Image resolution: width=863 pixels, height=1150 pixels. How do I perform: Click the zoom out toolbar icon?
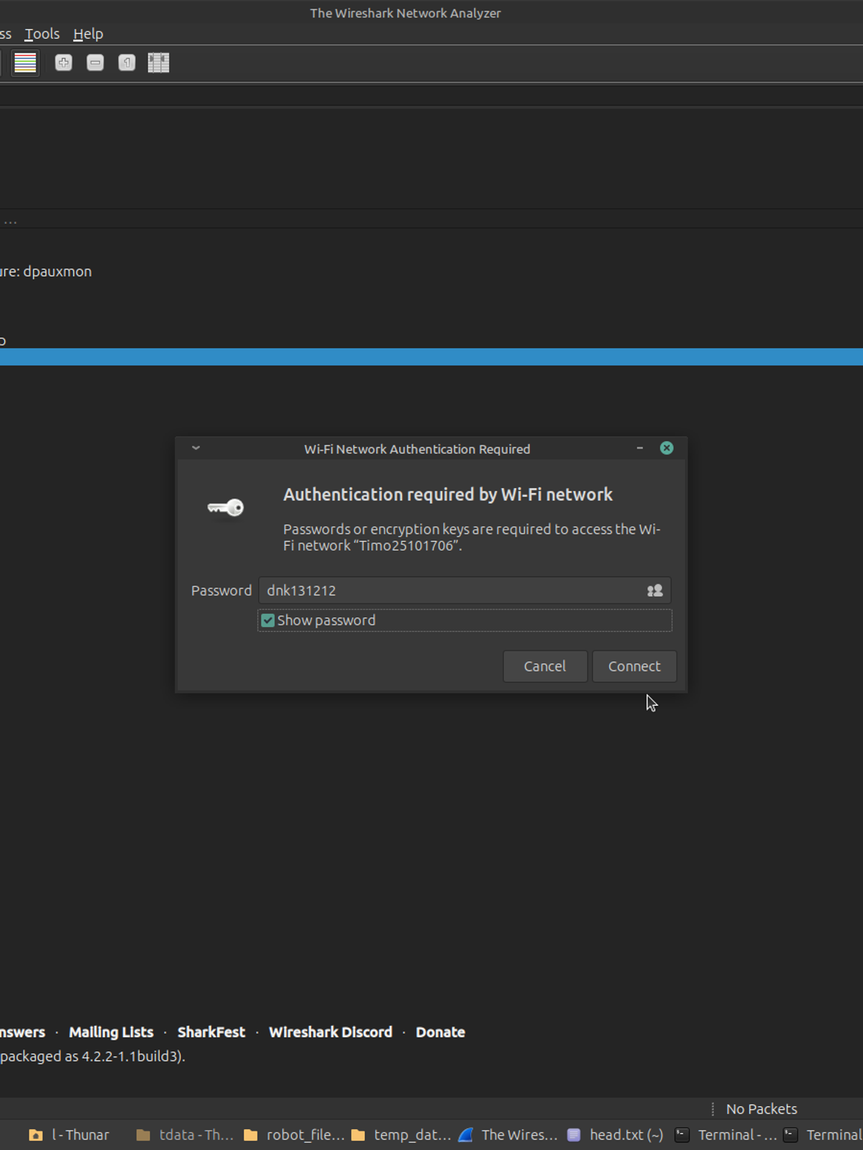(95, 63)
